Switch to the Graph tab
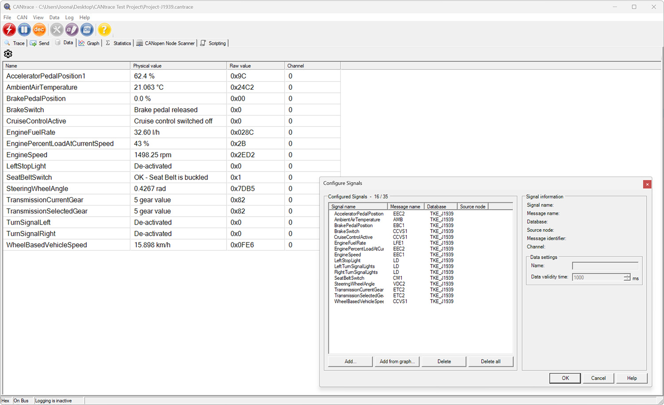 coord(89,43)
